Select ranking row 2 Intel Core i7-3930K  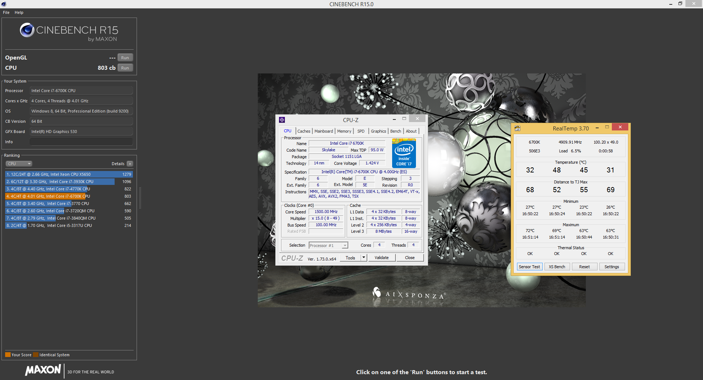coord(69,182)
